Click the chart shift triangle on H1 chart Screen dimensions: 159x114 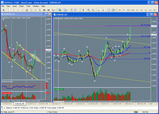36,17
